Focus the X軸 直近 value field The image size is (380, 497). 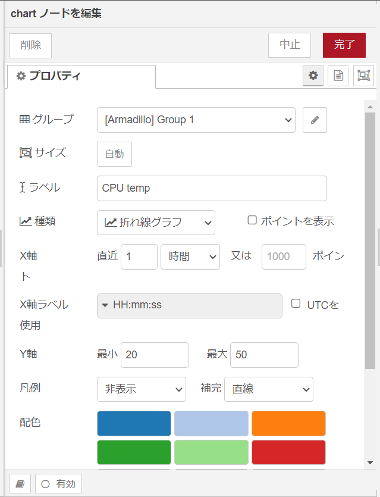pyautogui.click(x=139, y=257)
